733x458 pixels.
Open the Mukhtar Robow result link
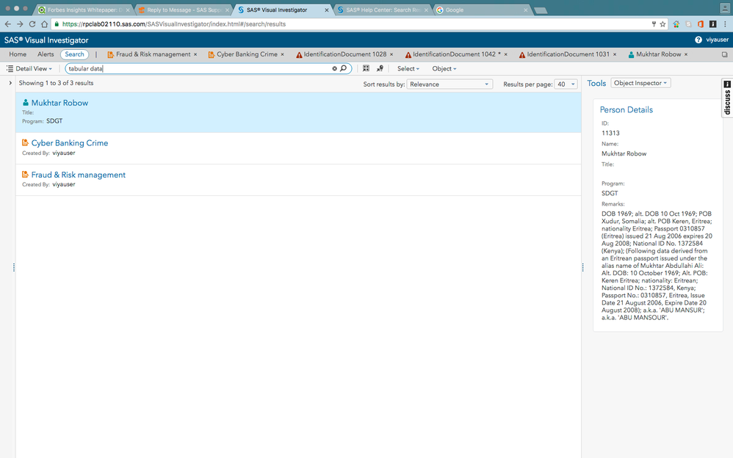(x=59, y=103)
